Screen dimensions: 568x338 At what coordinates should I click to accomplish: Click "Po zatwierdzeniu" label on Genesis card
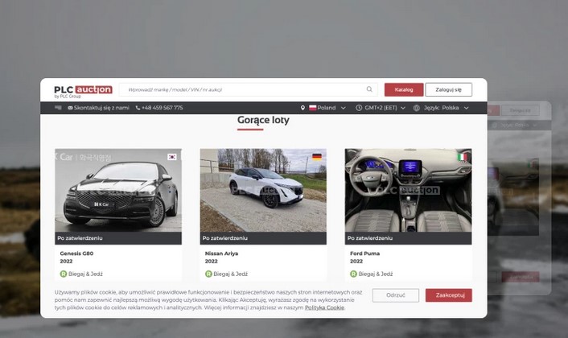(80, 238)
